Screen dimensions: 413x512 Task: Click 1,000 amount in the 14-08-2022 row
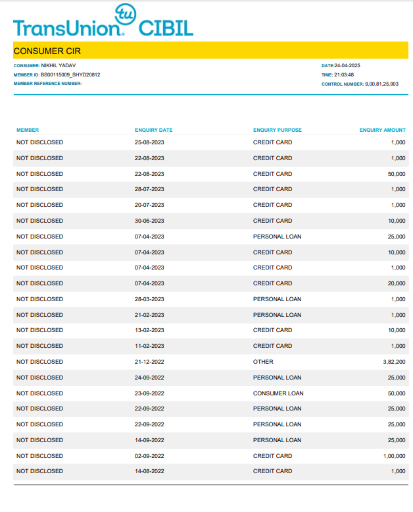coord(398,471)
